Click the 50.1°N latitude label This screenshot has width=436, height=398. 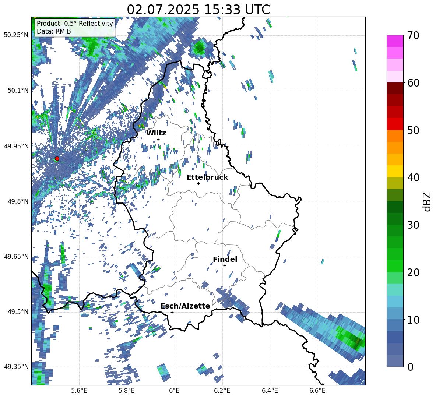click(x=18, y=91)
